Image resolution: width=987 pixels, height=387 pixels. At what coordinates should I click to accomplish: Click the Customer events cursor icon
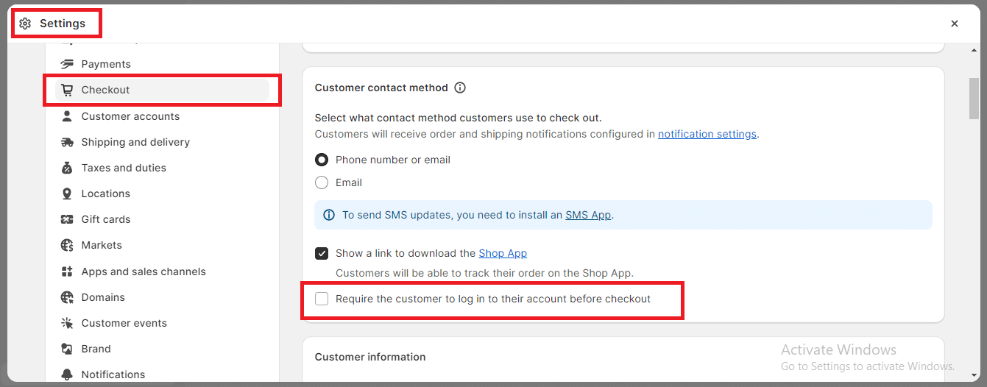pos(67,323)
